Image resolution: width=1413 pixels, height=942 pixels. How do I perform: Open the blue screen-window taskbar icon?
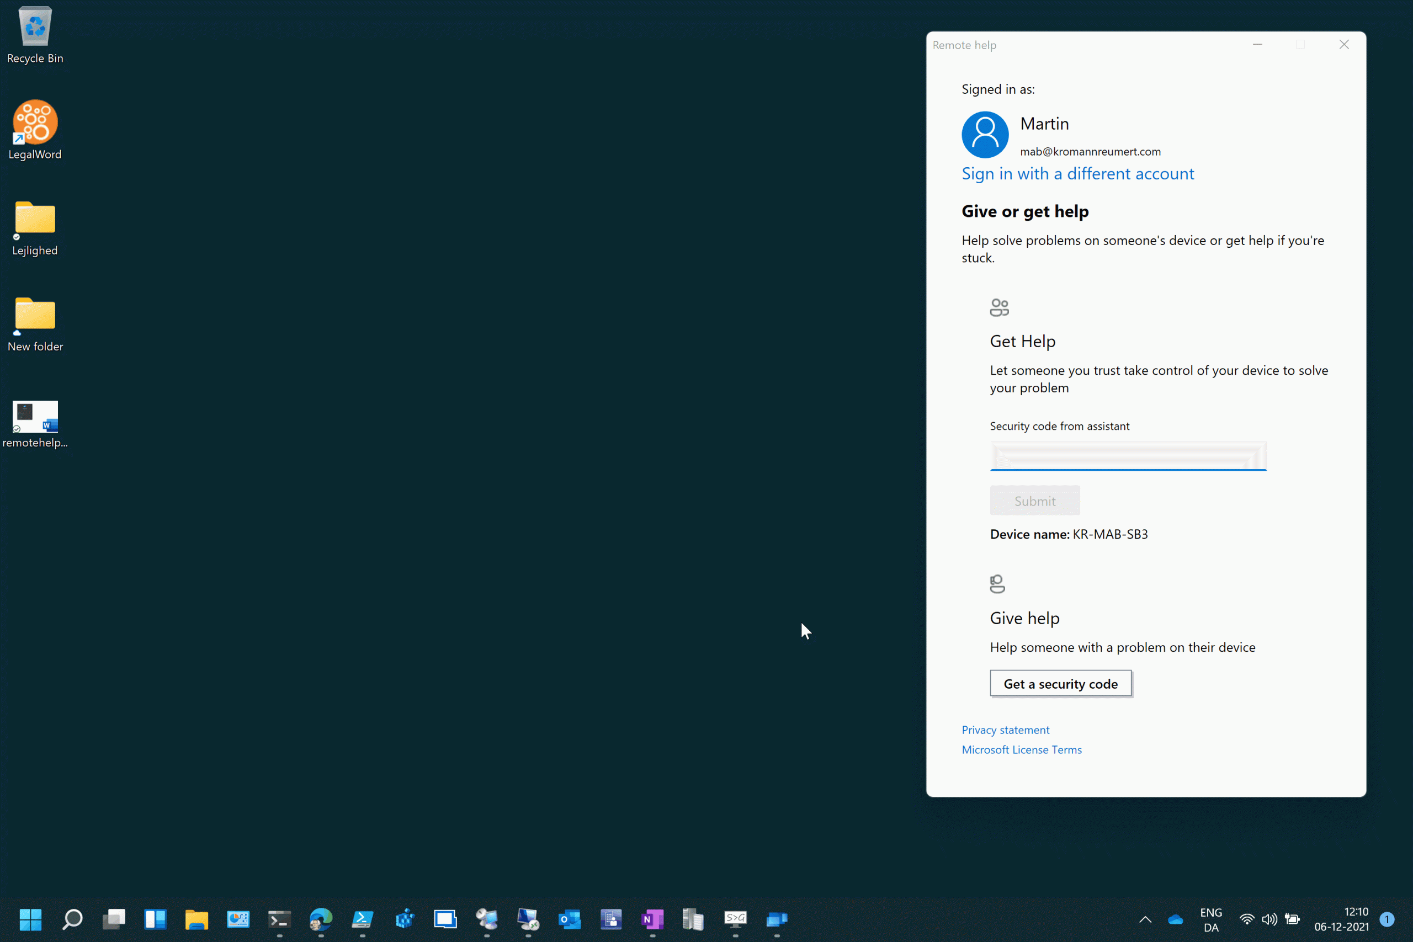[445, 919]
